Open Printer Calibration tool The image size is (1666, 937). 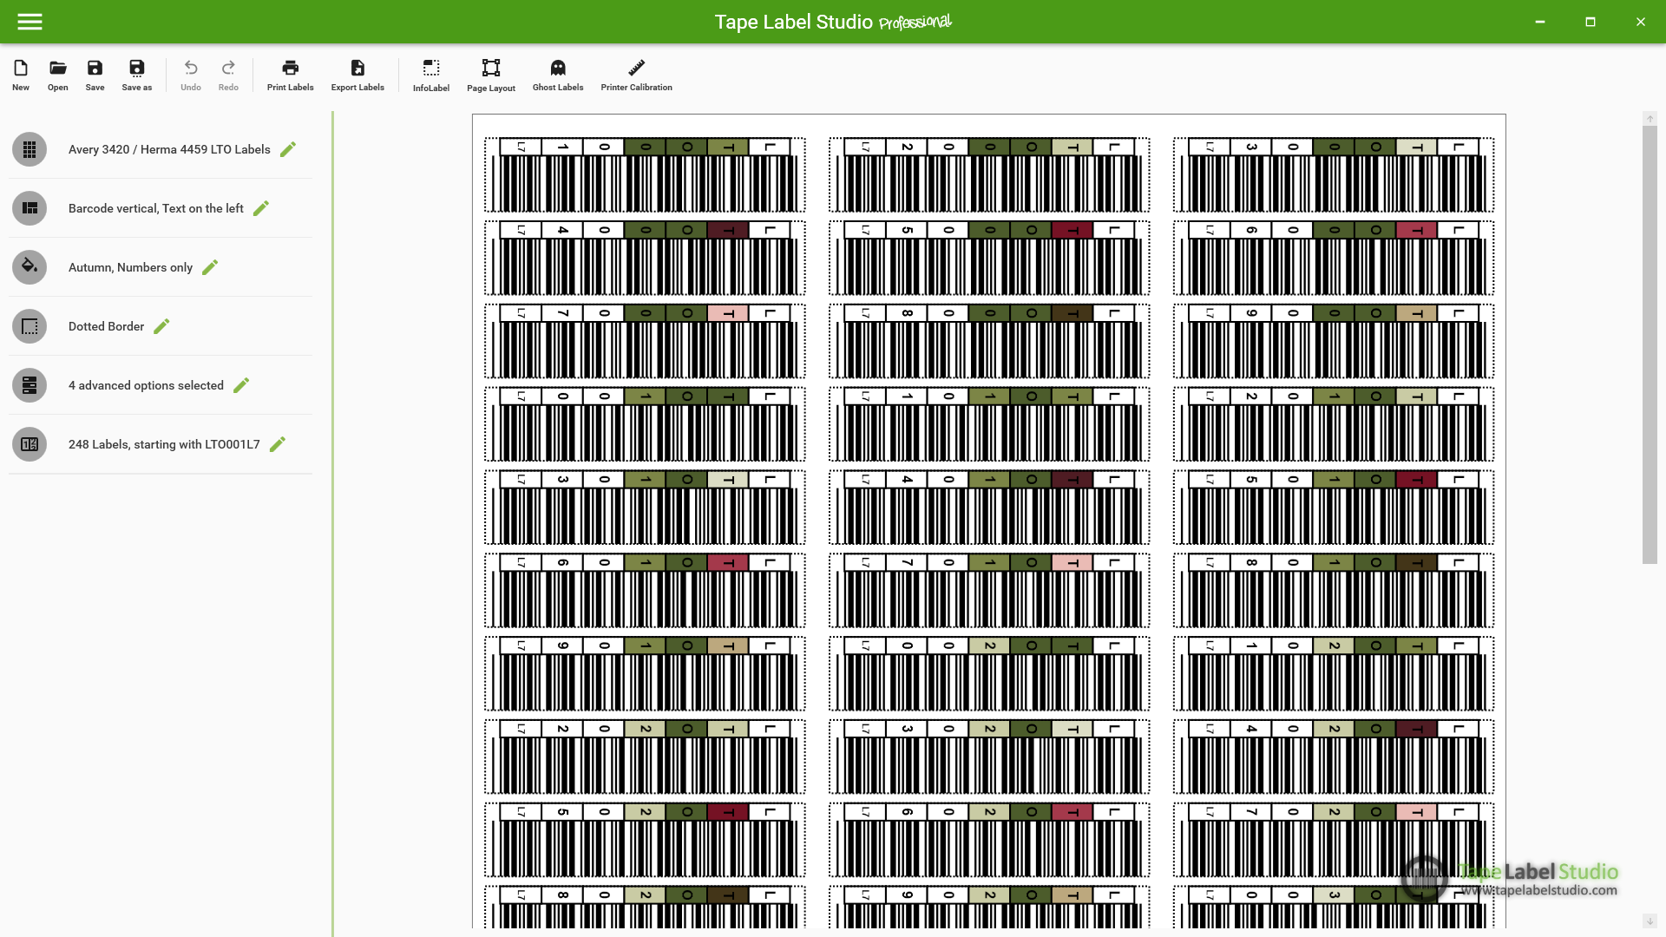pyautogui.click(x=636, y=75)
